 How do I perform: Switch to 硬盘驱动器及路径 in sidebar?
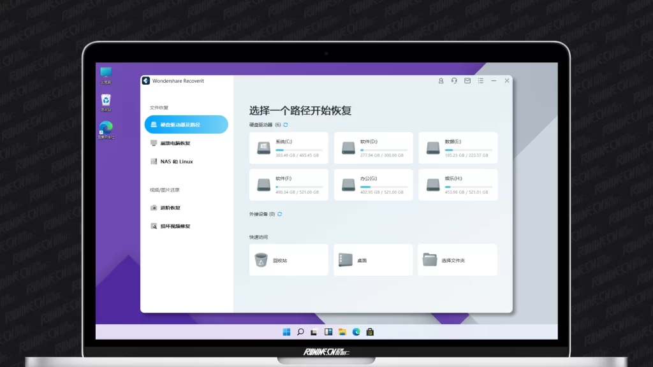(x=186, y=125)
